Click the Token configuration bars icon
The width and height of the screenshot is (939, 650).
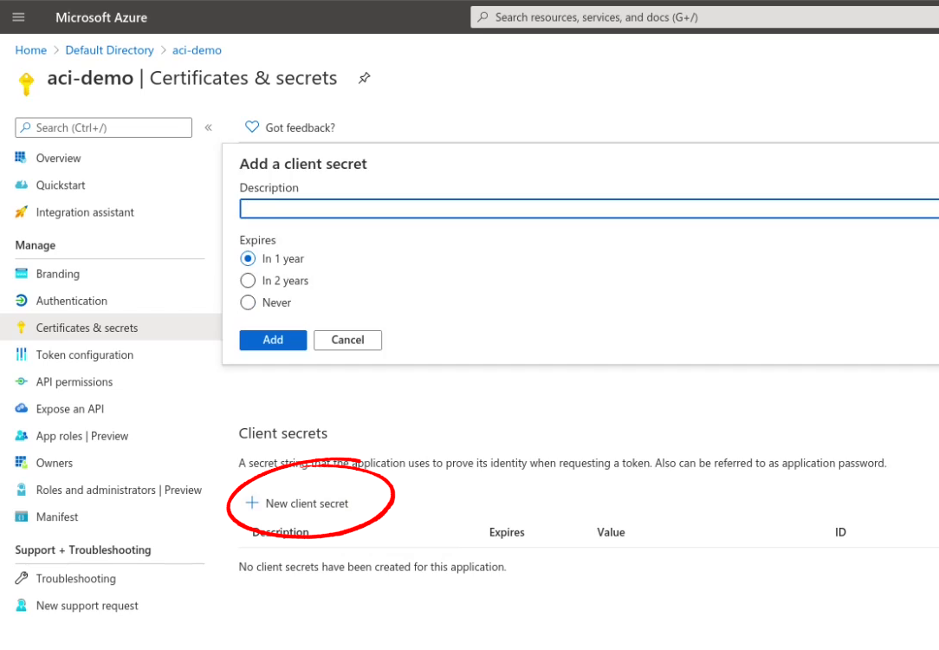(21, 354)
